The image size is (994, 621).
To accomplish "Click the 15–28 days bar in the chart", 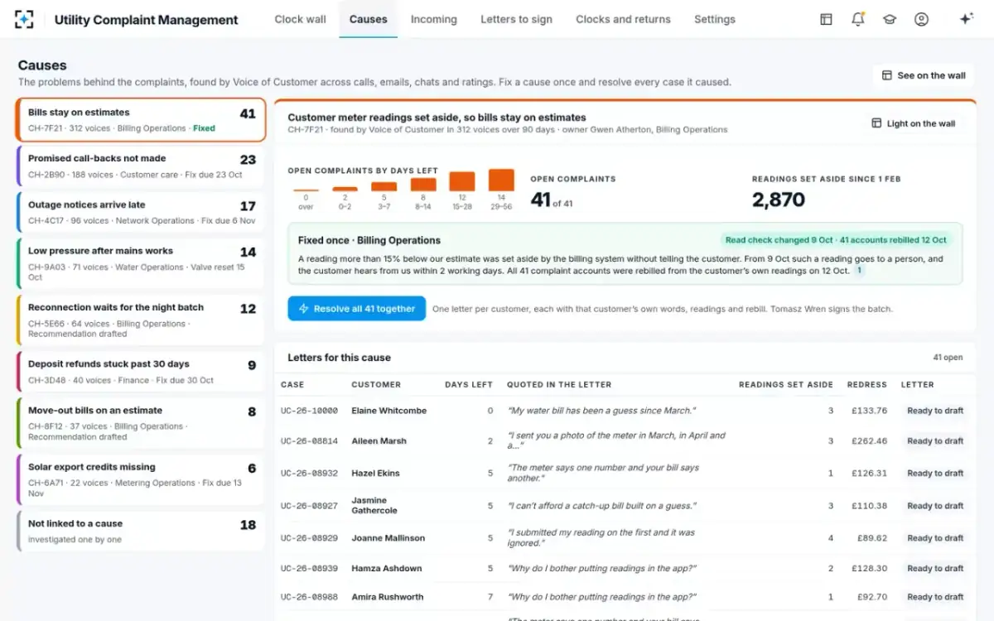I will [x=462, y=181].
